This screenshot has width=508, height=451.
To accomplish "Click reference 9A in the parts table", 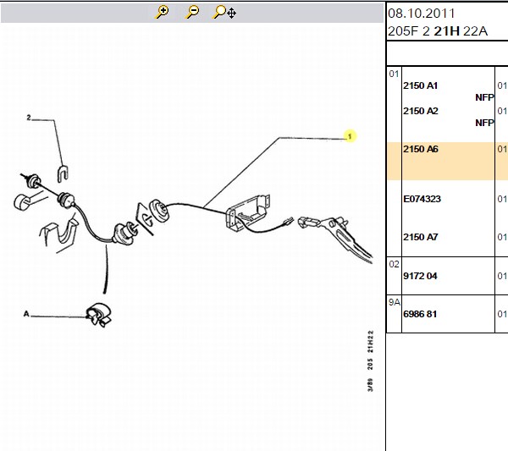I will (395, 302).
